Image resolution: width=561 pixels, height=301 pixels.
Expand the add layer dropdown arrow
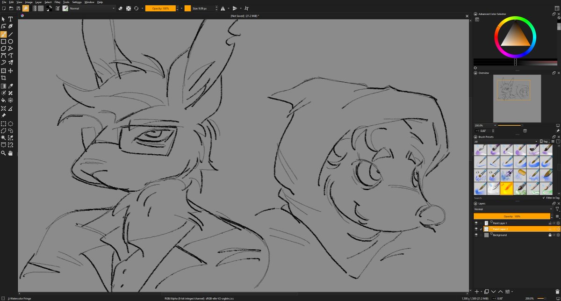click(x=481, y=292)
